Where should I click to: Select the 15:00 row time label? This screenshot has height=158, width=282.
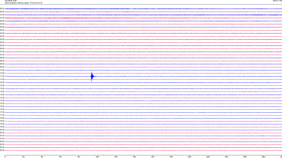(2, 101)
